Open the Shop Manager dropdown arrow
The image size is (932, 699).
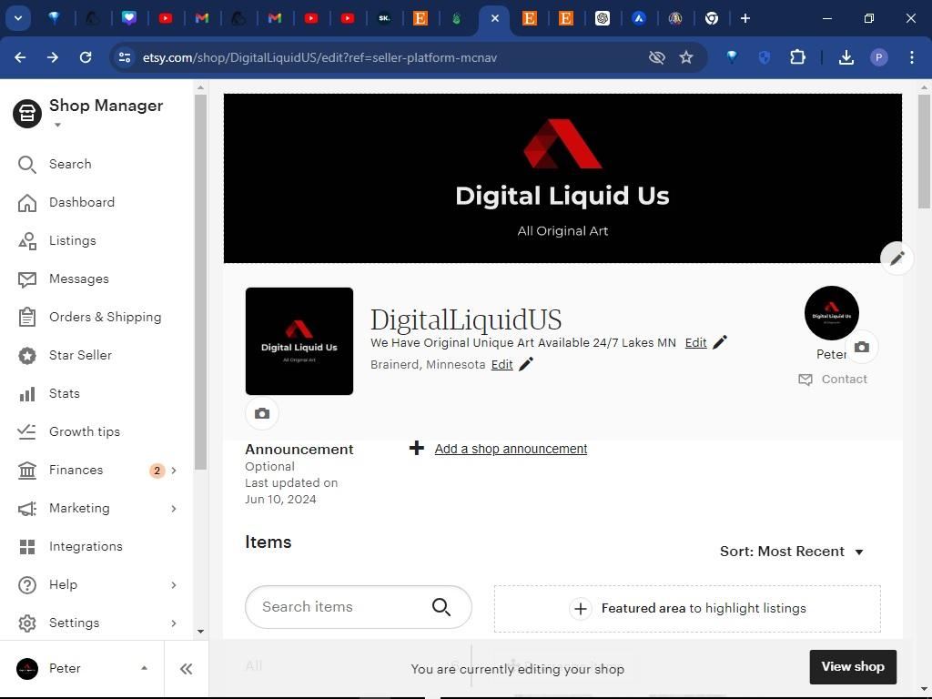pos(57,125)
